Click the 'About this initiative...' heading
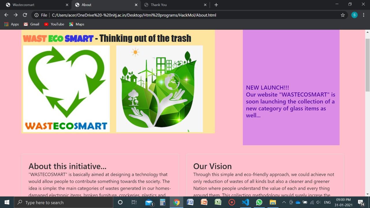 67,166
